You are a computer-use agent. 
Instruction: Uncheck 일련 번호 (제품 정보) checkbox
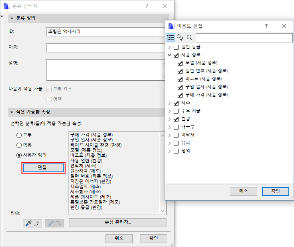[180, 71]
